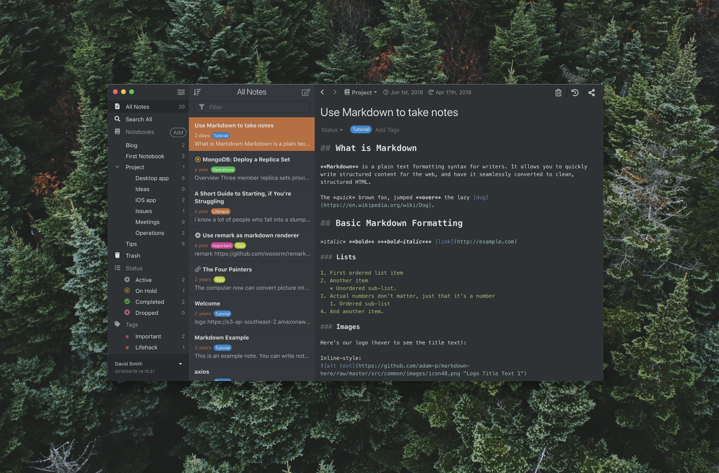Click the Tutorial tag on current note

[361, 129]
